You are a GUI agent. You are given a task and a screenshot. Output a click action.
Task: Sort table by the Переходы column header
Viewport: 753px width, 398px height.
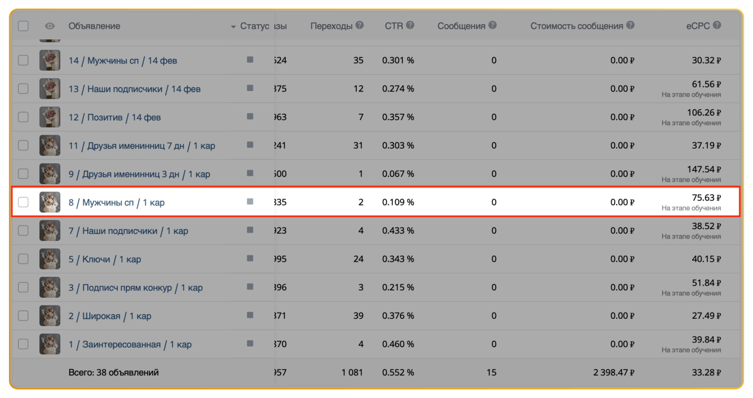(331, 26)
